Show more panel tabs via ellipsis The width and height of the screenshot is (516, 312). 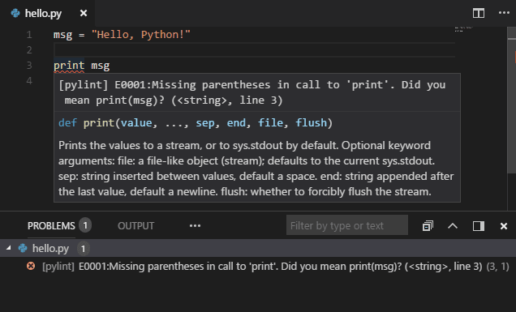pos(195,226)
